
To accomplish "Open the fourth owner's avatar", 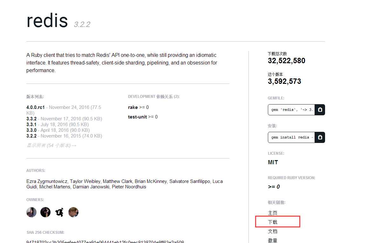I will coord(73,212).
